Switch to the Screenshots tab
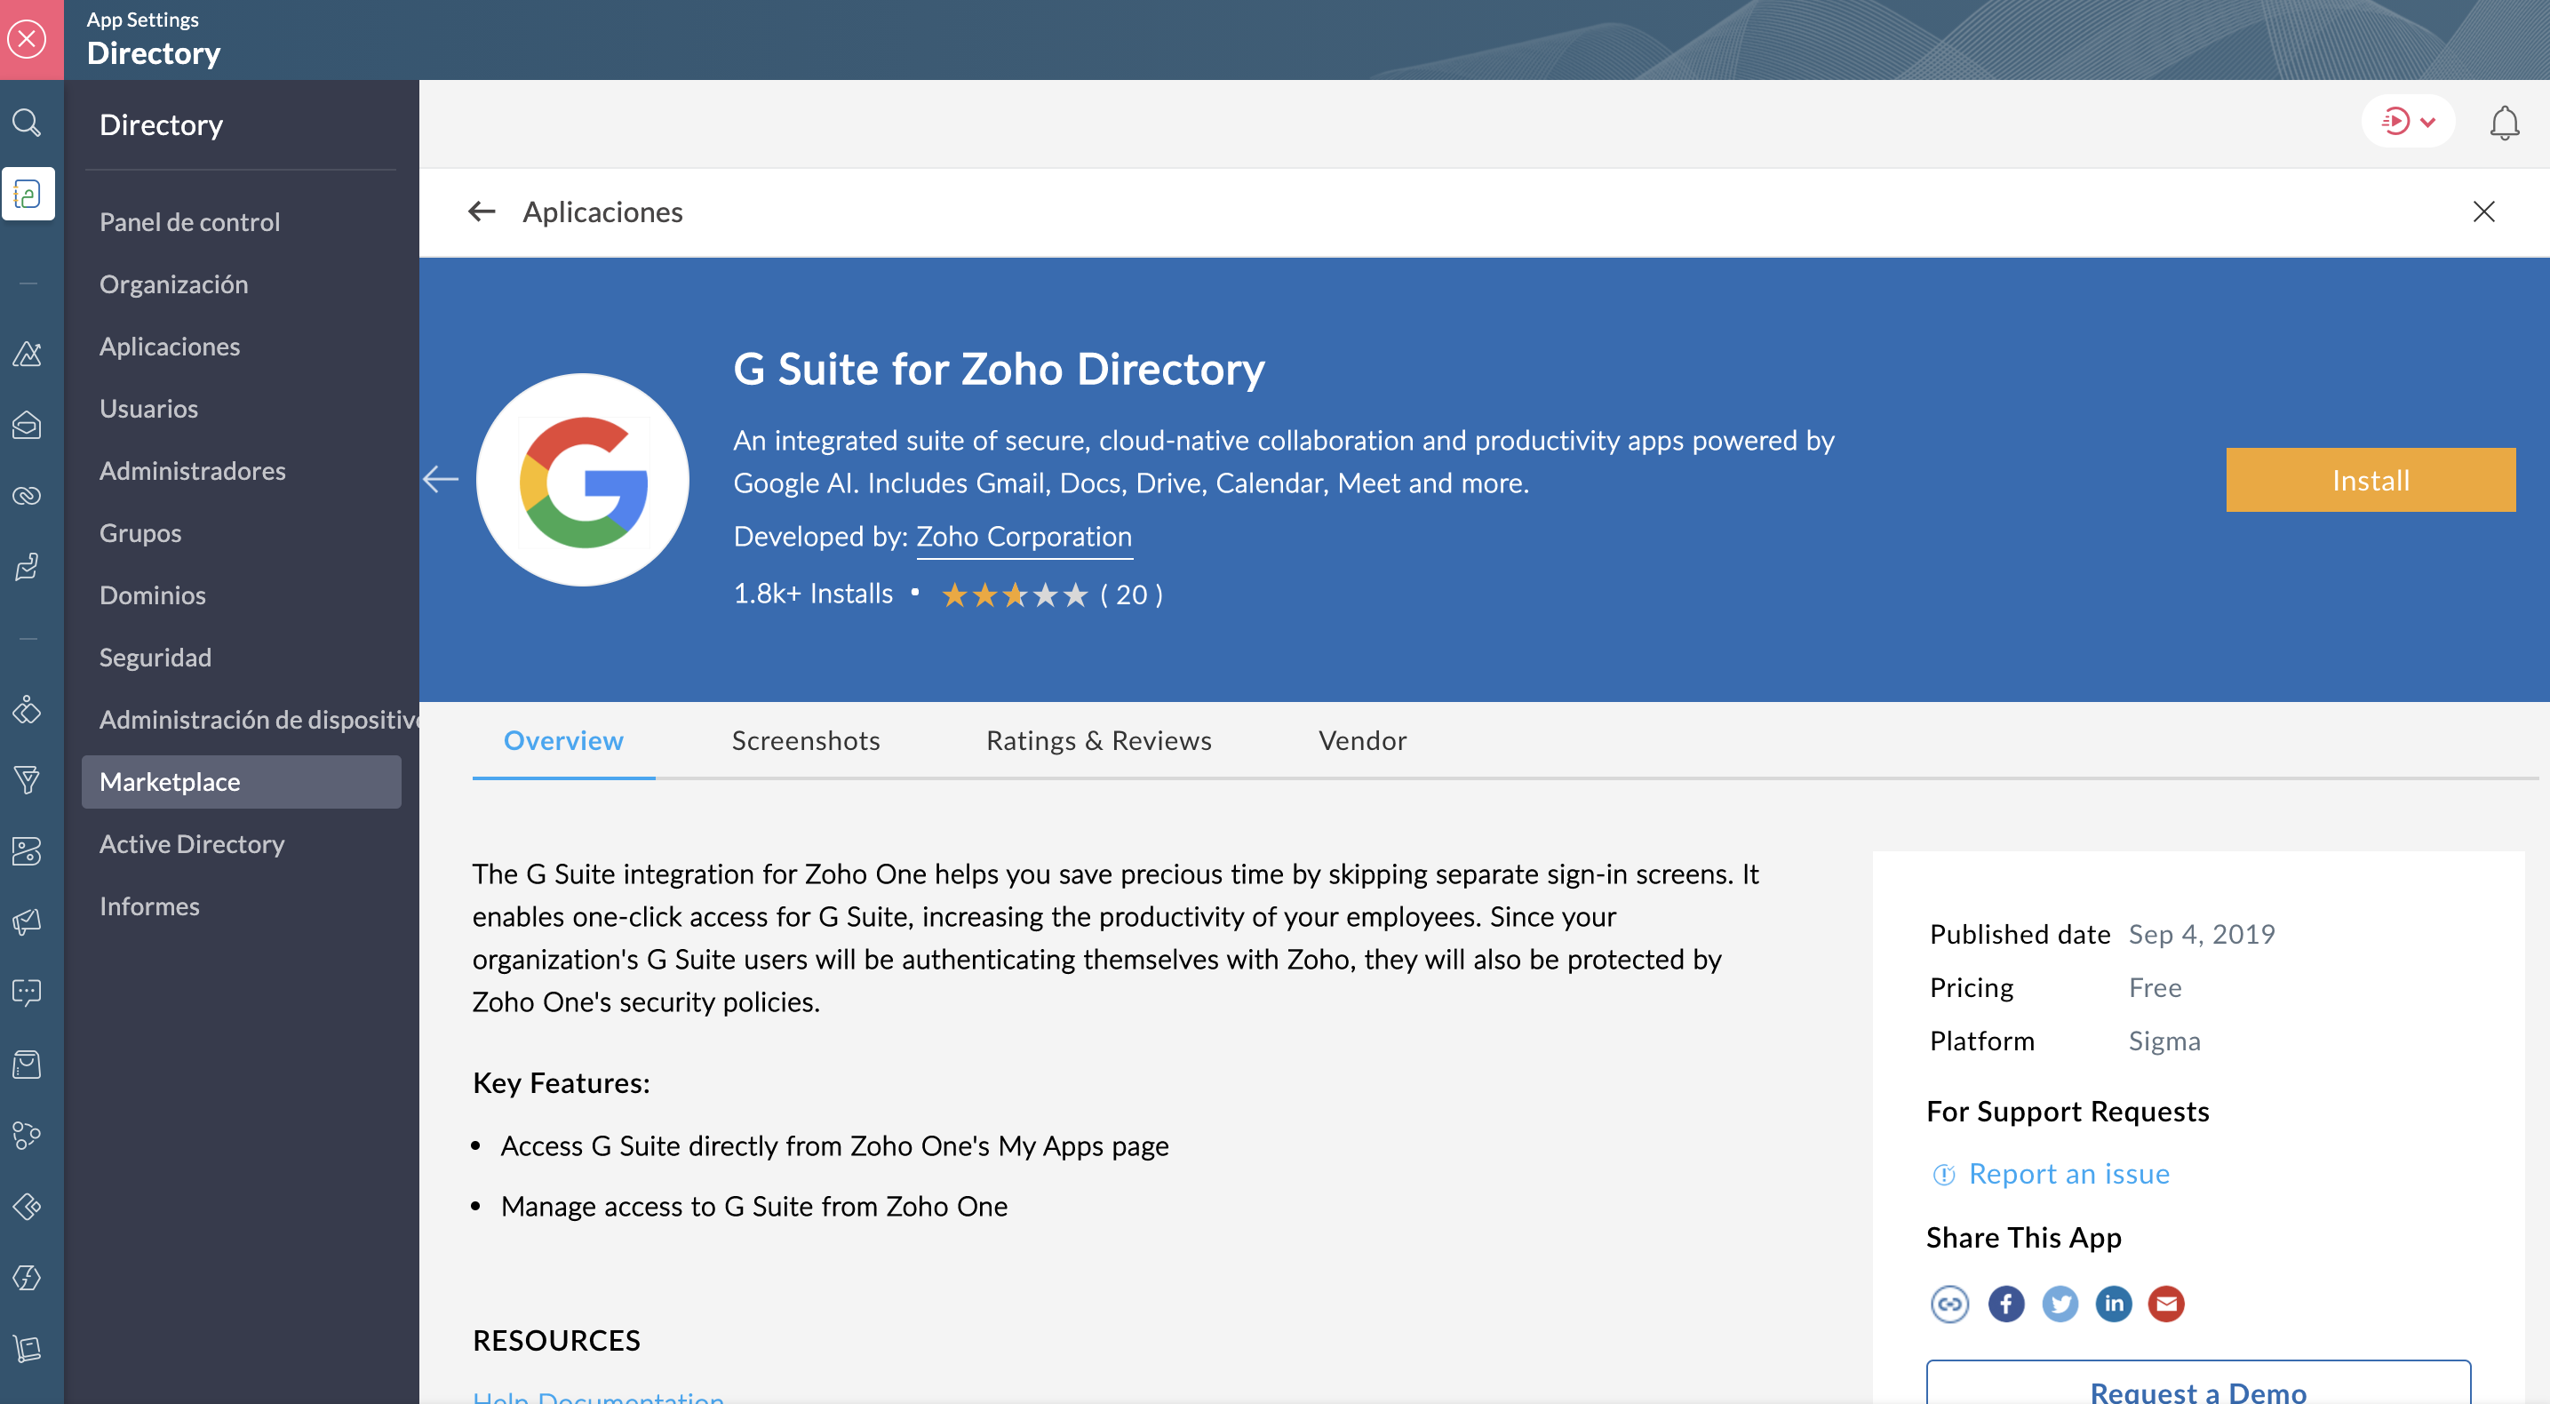Viewport: 2550px width, 1404px height. (x=805, y=740)
